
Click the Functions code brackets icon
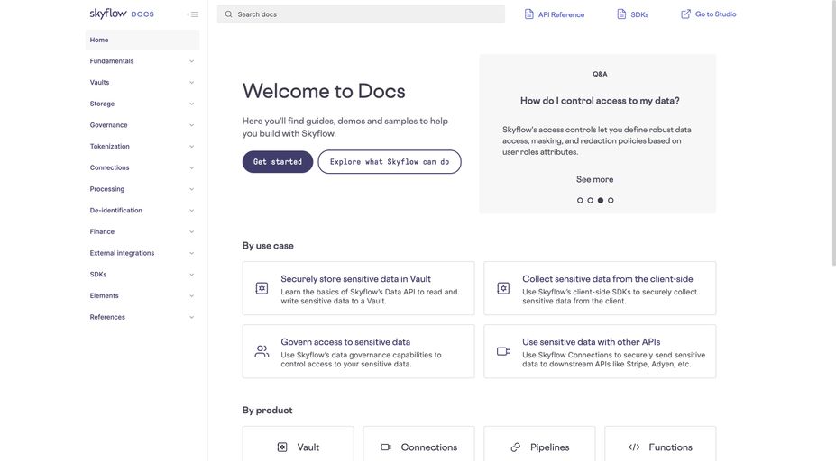(634, 447)
